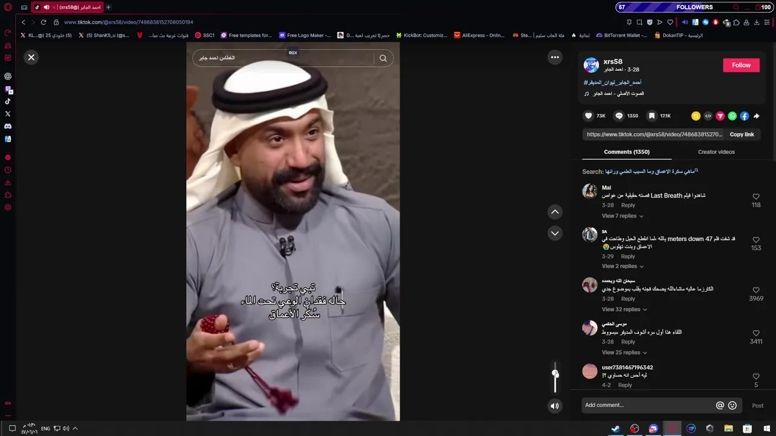Open comments via the speech bubble icon

coord(619,116)
